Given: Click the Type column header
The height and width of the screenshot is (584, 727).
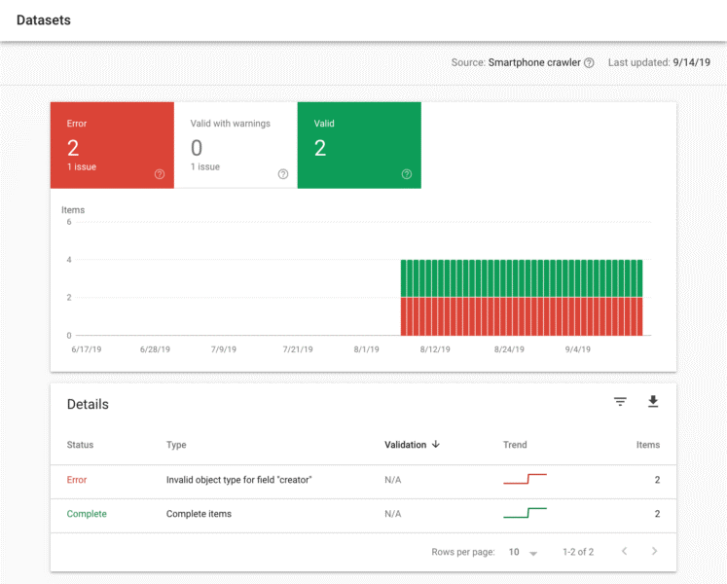Looking at the screenshot, I should 176,445.
